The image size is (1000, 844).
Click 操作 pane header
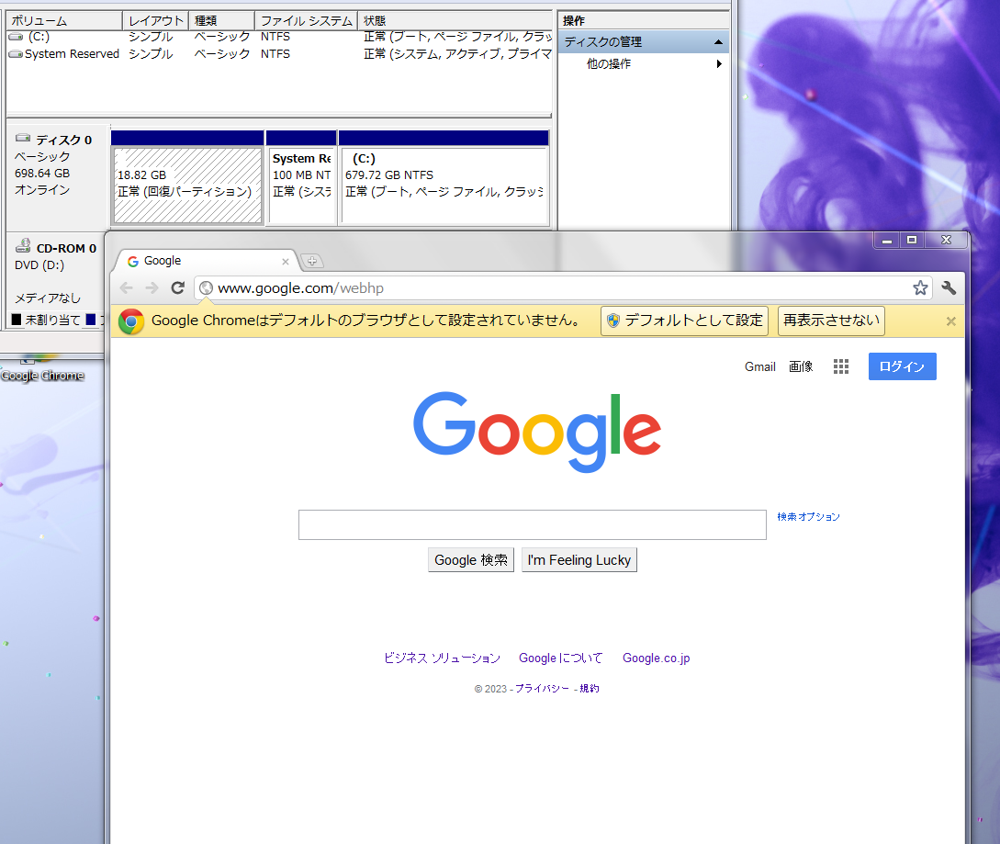[644, 21]
